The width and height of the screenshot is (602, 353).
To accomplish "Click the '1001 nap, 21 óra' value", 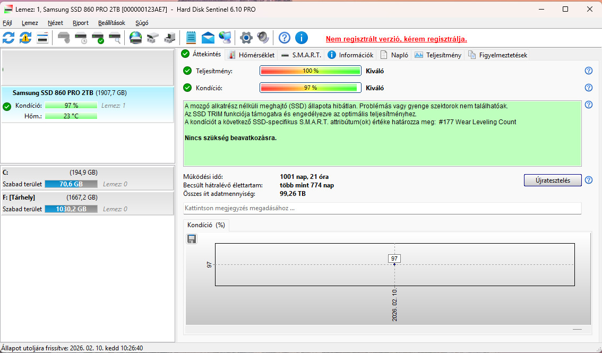I will tap(304, 177).
